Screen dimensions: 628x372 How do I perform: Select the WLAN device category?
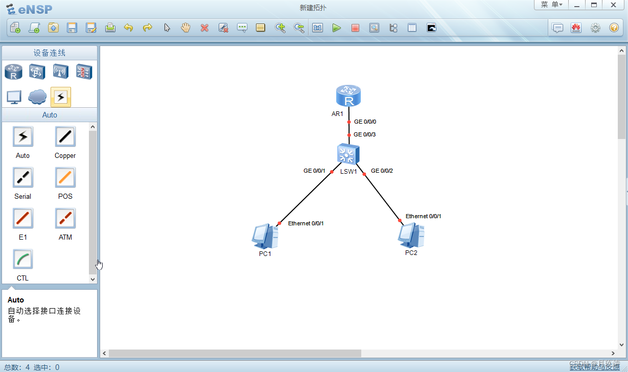pyautogui.click(x=61, y=72)
